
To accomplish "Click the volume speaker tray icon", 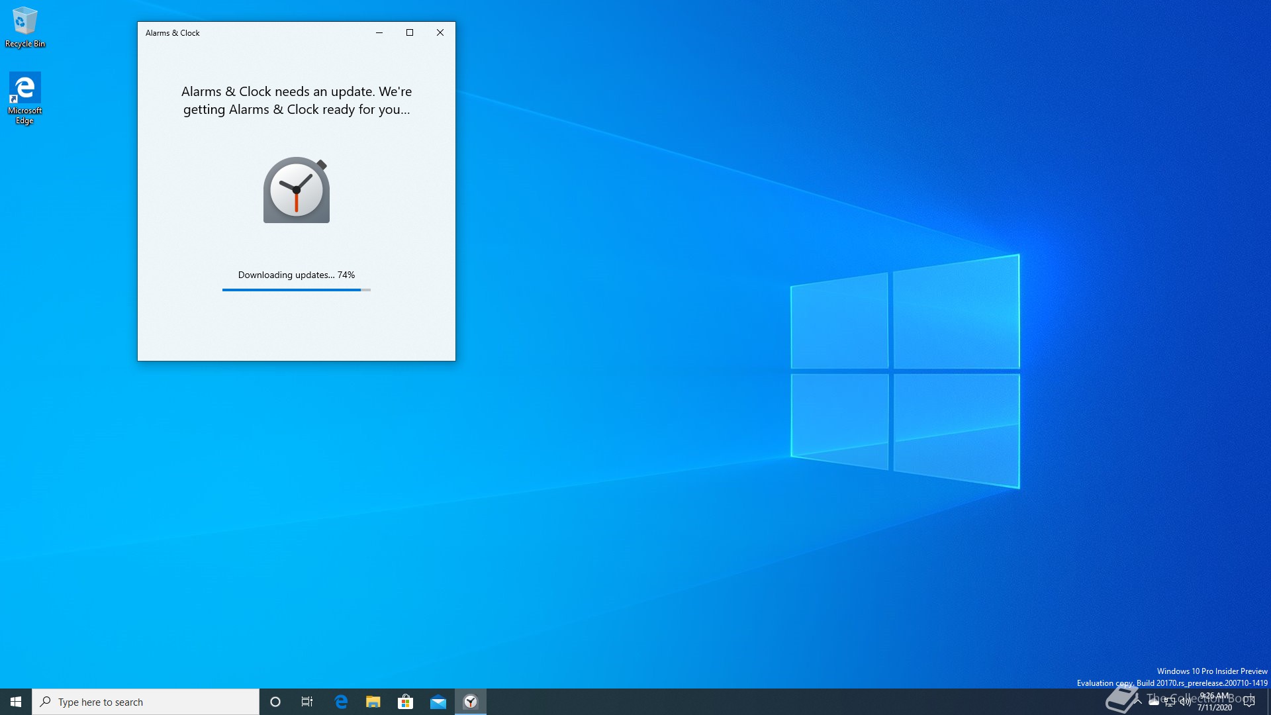I will point(1186,702).
